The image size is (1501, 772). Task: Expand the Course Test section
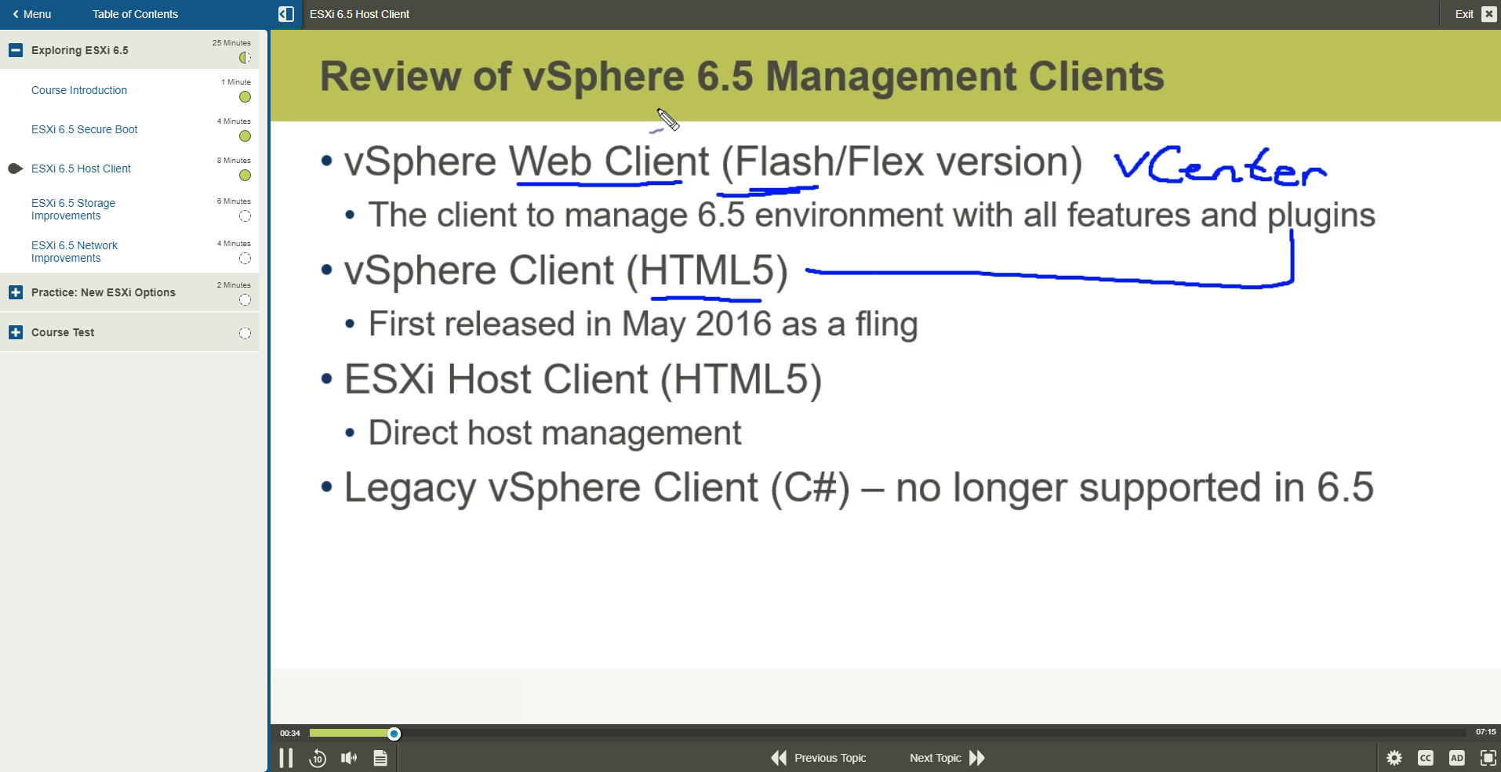16,332
